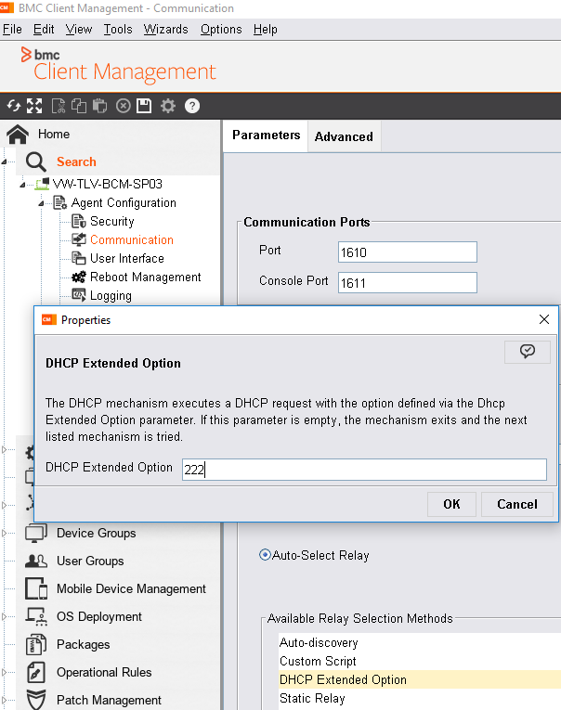Screen dimensions: 561x710
Task: Expand the Operational Rules tree arrow
Action: click(4, 673)
